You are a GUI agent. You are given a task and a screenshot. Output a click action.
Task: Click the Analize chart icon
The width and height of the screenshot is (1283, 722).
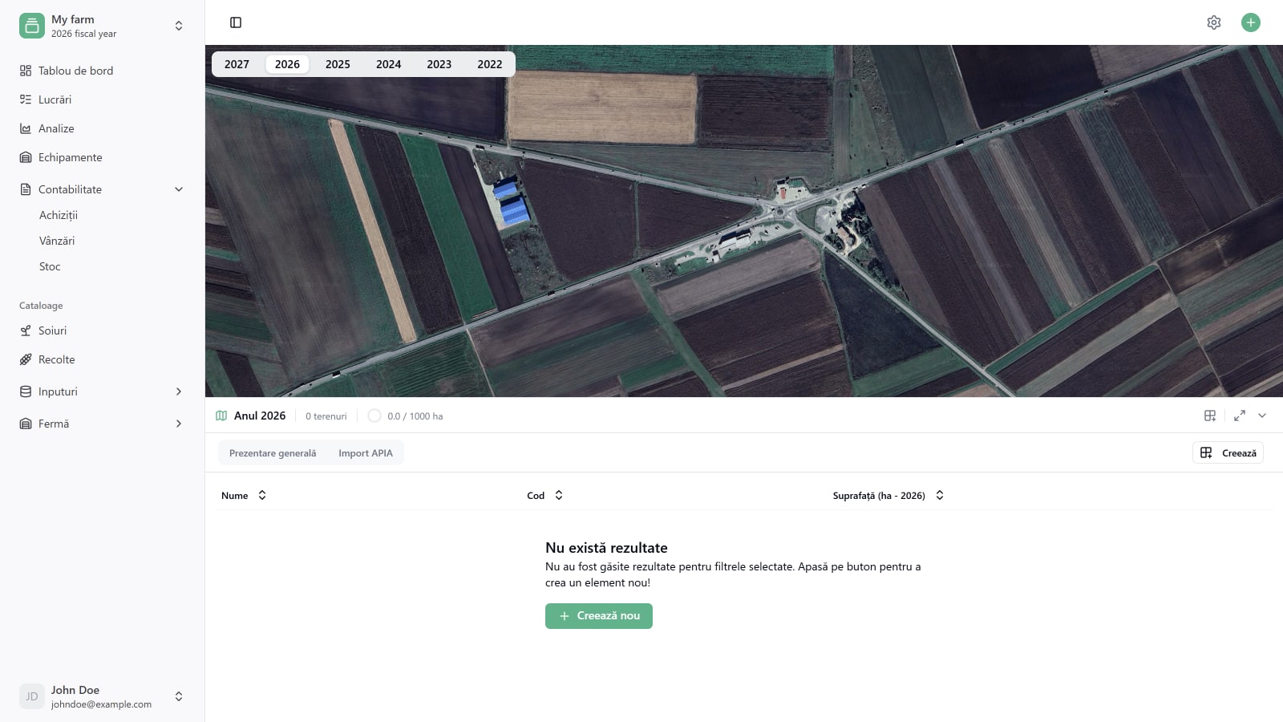(x=26, y=128)
